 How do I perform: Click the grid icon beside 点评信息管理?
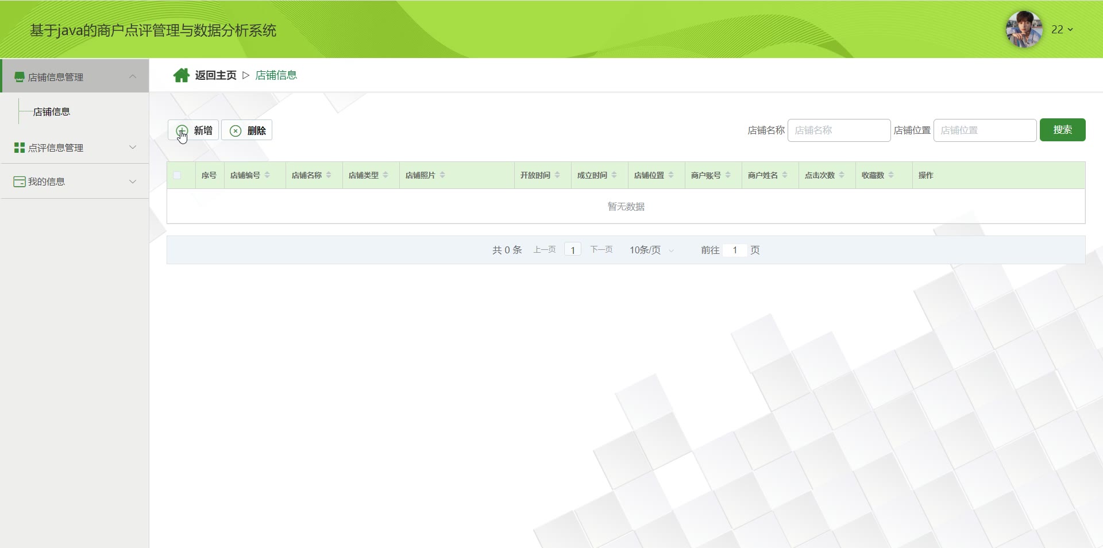pyautogui.click(x=20, y=148)
